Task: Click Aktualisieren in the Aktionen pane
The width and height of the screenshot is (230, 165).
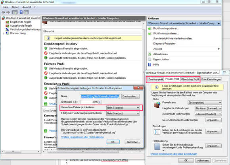Action: [x=160, y=54]
